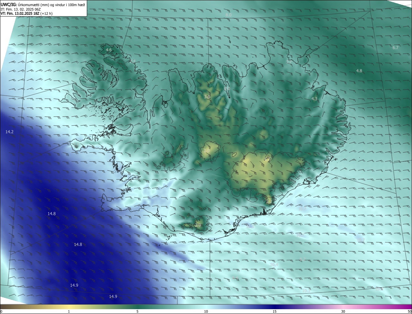Click the 14.2 value over the western ocean

pyautogui.click(x=10, y=132)
